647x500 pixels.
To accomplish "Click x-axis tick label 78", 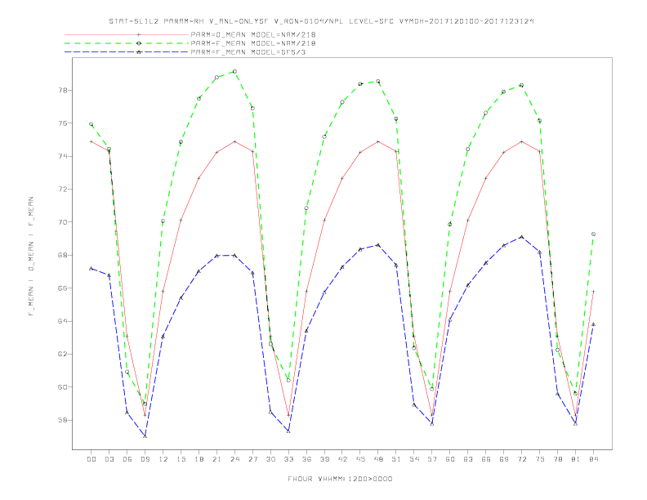I will (557, 459).
